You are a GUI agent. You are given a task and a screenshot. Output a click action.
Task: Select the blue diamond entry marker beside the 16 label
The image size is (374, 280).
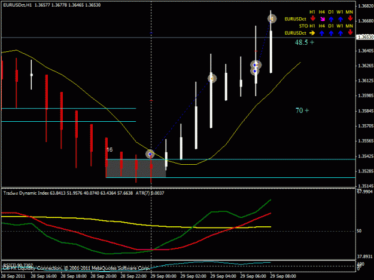coord(150,154)
